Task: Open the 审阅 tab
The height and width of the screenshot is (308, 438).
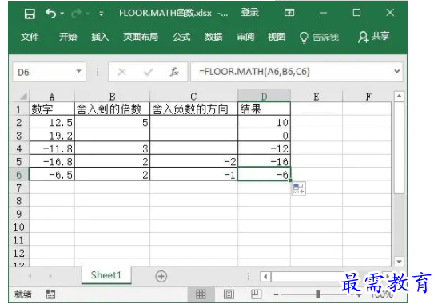Action: 245,37
